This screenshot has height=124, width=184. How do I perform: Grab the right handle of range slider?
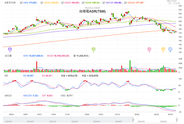point(177,120)
